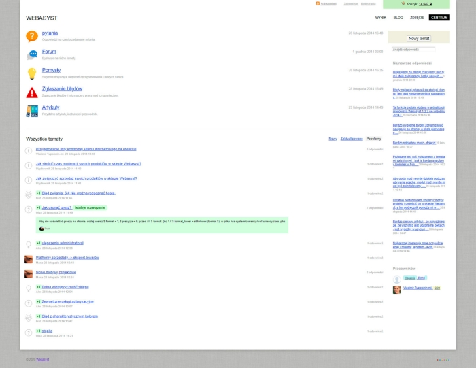The width and height of the screenshot is (476, 368).
Task: Click the orange question mark pytania icon
Action: [31, 36]
